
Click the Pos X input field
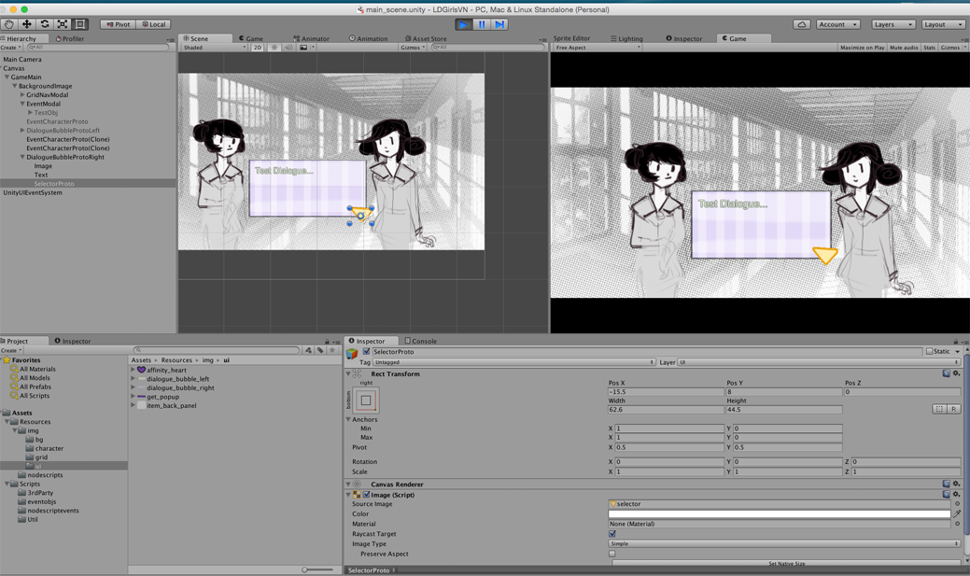[x=666, y=392]
